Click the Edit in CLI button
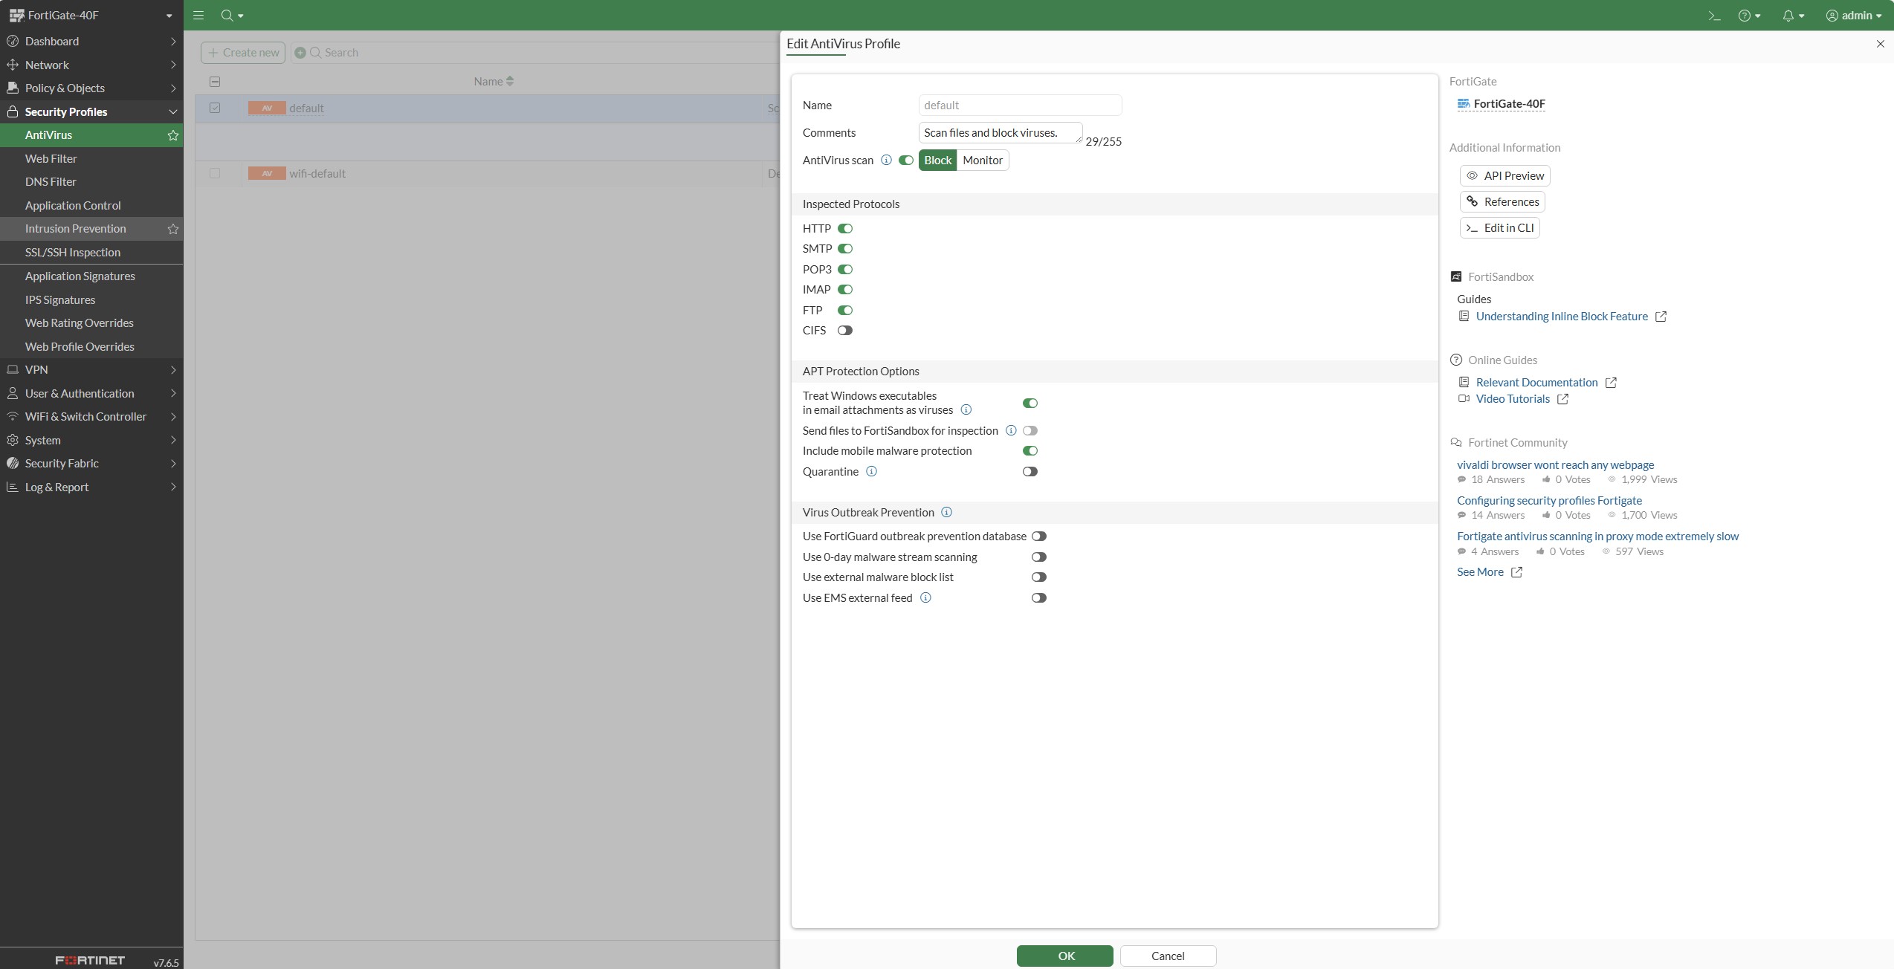The width and height of the screenshot is (1894, 969). tap(1499, 227)
